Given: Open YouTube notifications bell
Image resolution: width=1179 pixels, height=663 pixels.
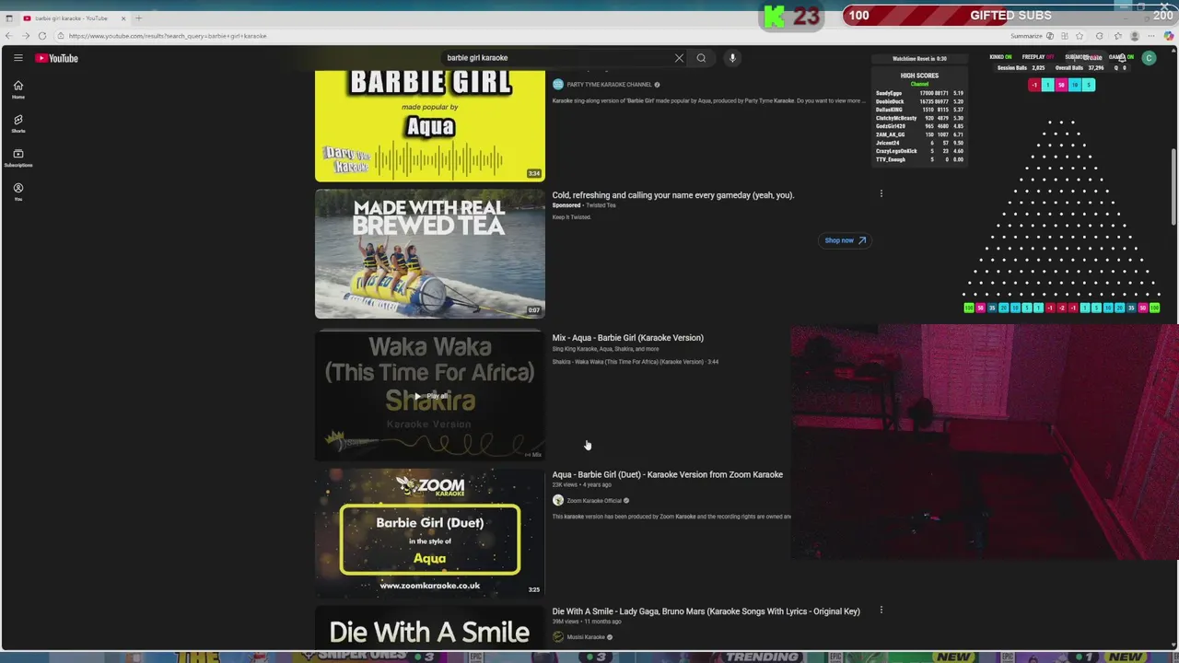Looking at the screenshot, I should click(1121, 58).
